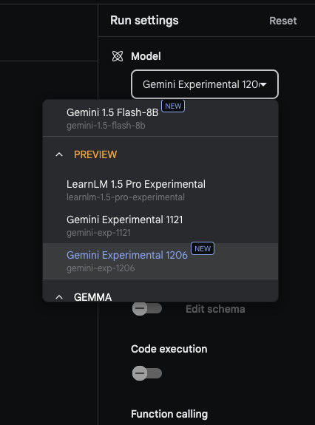Click the PREVIEW section heading
The width and height of the screenshot is (315, 425).
pos(95,154)
